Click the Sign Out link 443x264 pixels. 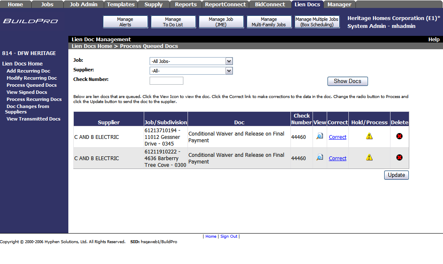tap(229, 236)
